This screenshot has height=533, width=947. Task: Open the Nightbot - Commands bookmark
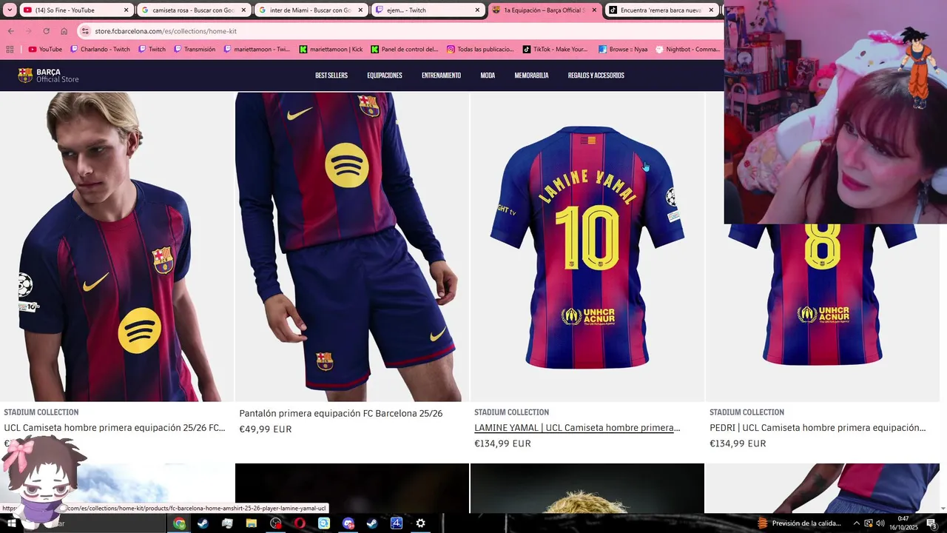[x=688, y=50]
